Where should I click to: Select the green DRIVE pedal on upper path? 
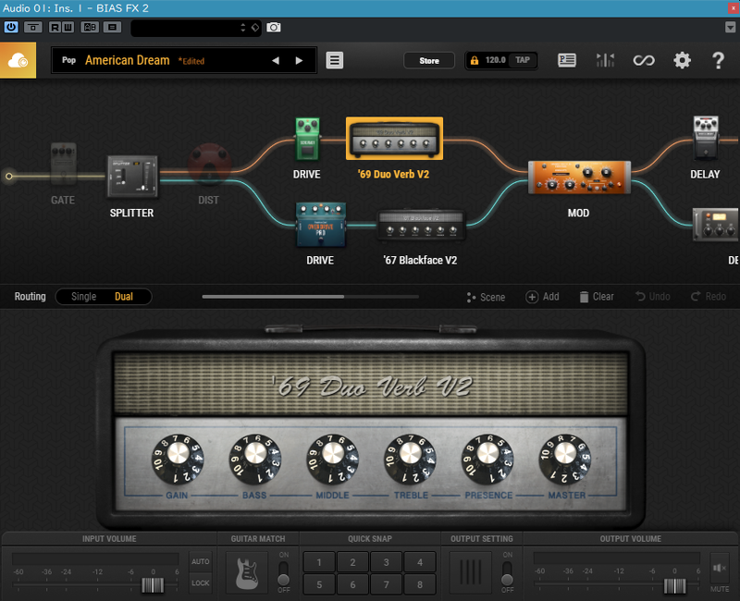[307, 139]
